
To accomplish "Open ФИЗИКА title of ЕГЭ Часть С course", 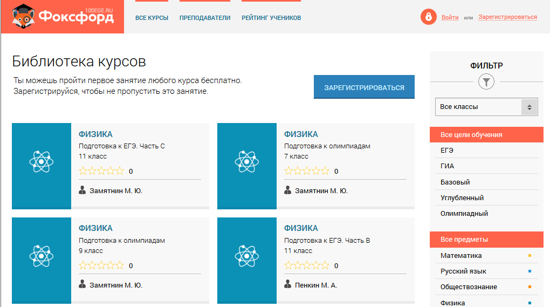I will (x=95, y=134).
